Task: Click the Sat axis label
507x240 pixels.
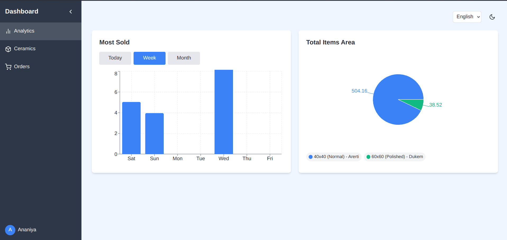Action: pyautogui.click(x=131, y=159)
